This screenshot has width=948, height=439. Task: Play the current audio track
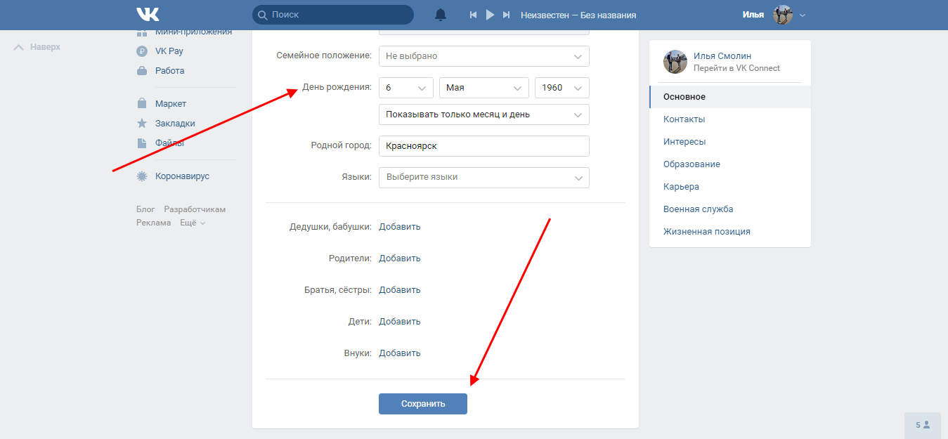point(491,15)
